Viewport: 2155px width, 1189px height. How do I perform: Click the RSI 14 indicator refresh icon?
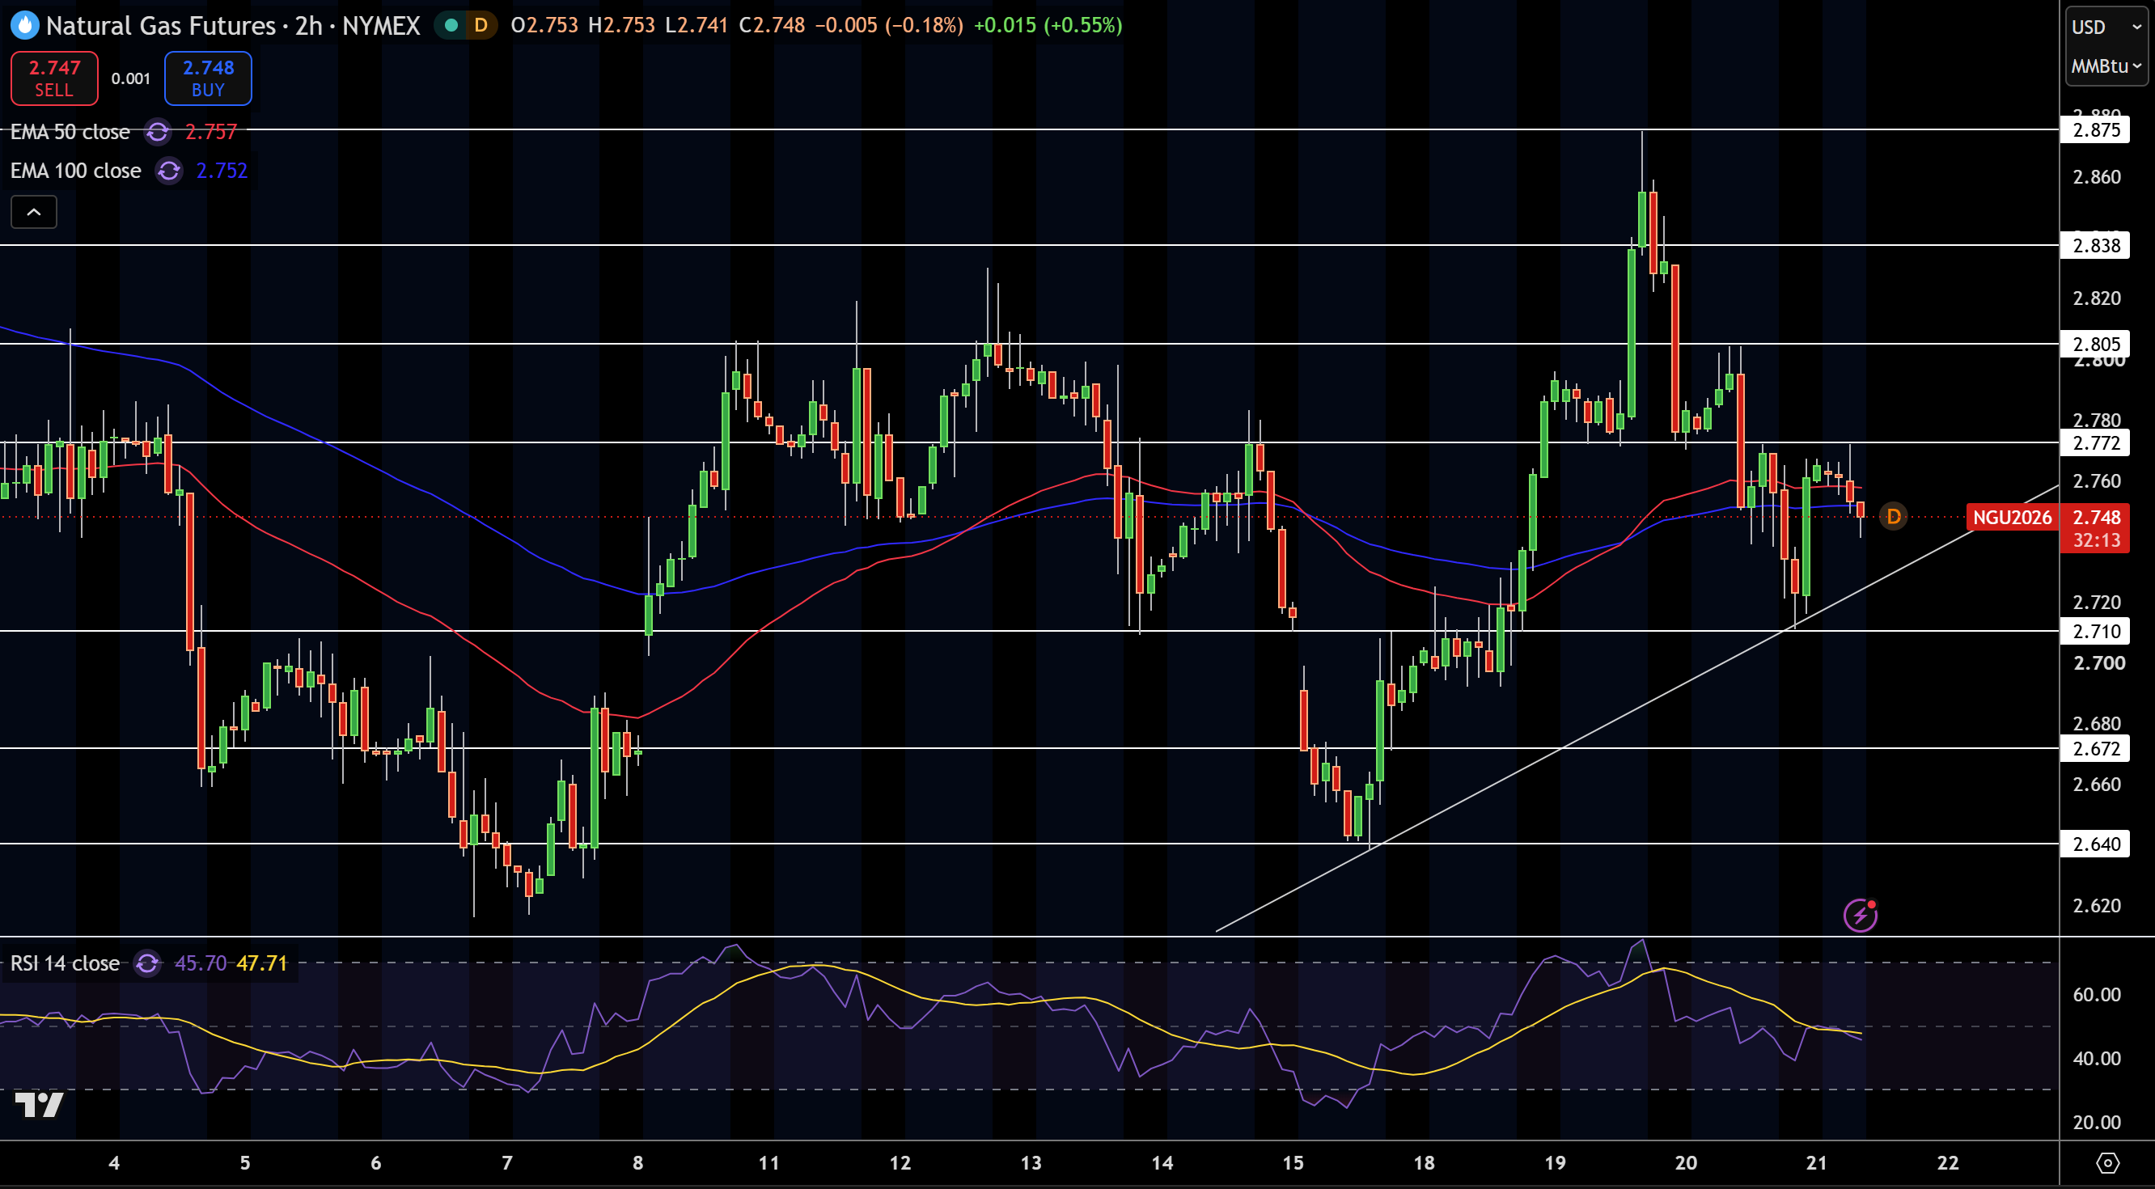click(147, 963)
